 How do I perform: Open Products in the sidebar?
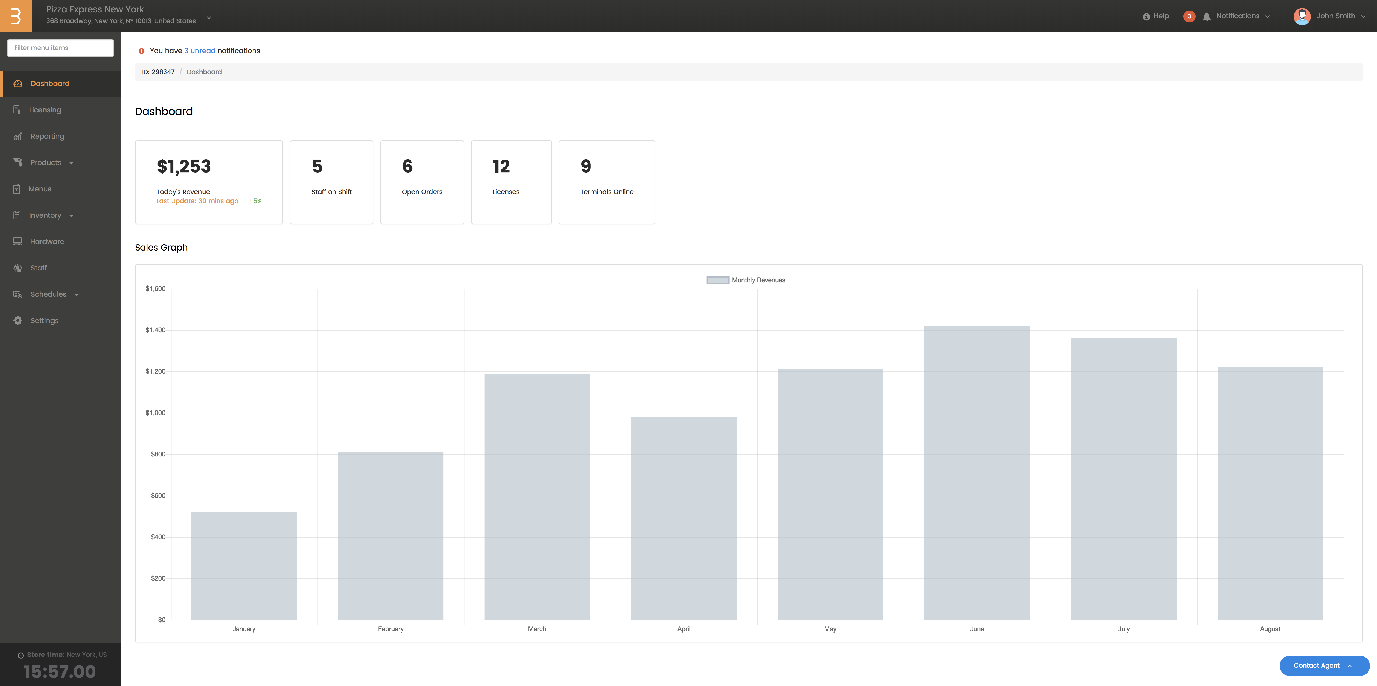(61, 162)
